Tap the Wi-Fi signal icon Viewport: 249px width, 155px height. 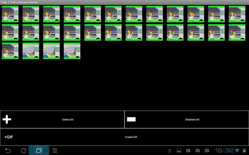237,150
